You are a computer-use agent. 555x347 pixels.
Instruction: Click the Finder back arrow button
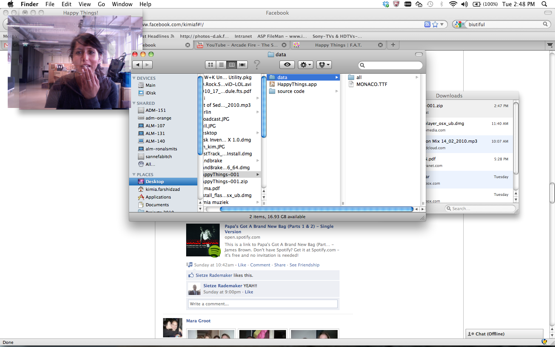138,65
